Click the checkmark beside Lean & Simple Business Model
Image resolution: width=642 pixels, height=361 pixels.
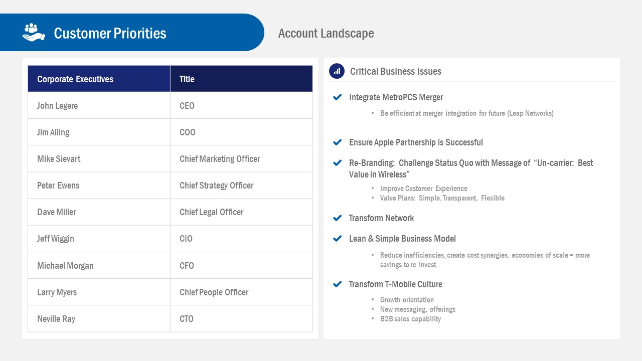point(337,238)
